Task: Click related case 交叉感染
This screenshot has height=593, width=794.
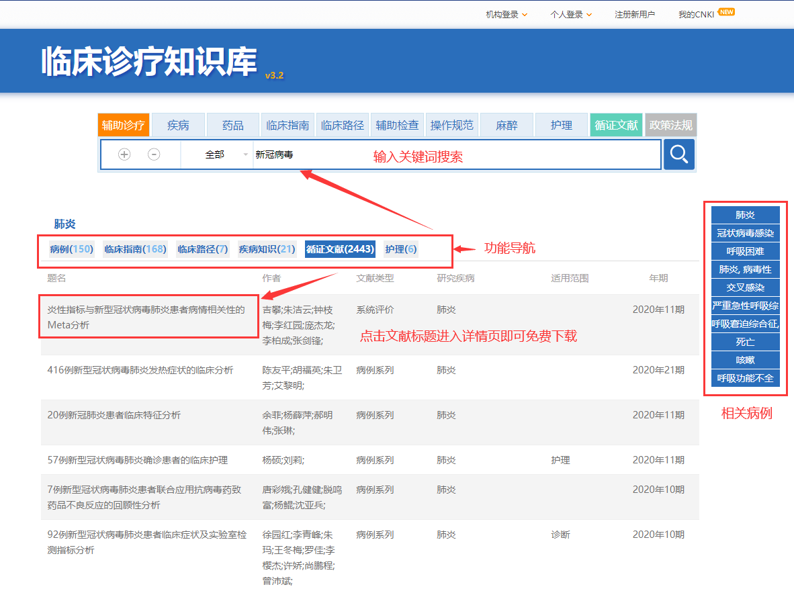Action: click(x=746, y=287)
